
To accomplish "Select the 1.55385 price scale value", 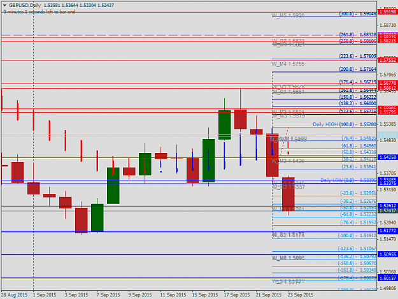I will click(388, 124).
